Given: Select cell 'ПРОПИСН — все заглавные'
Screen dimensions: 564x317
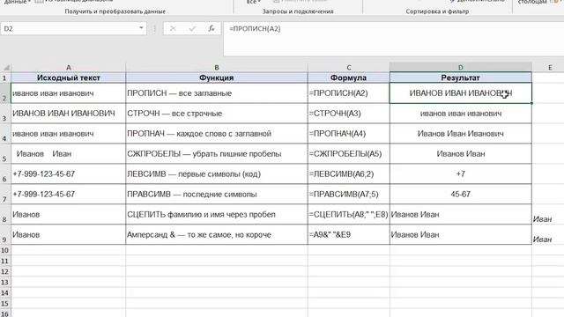Looking at the screenshot, I should 217,93.
